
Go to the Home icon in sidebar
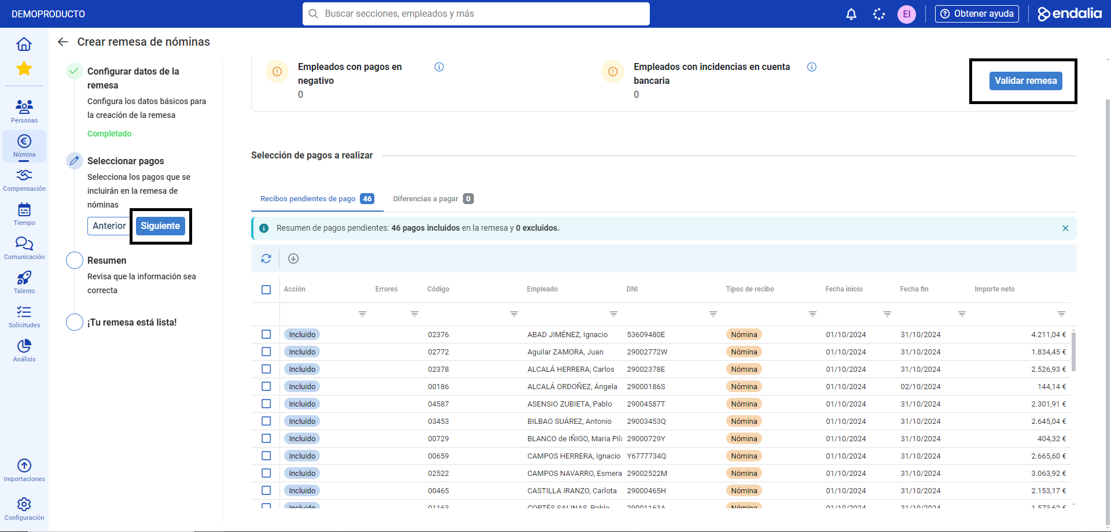coord(24,44)
